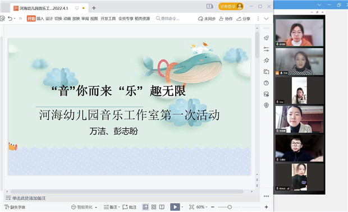Screen dimensions: 348x212
Task: Click the 分享 share button
Action: coord(244,19)
